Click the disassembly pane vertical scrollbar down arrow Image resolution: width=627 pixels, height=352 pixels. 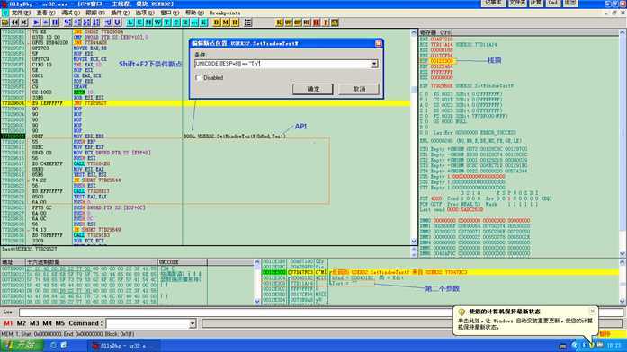point(414,241)
